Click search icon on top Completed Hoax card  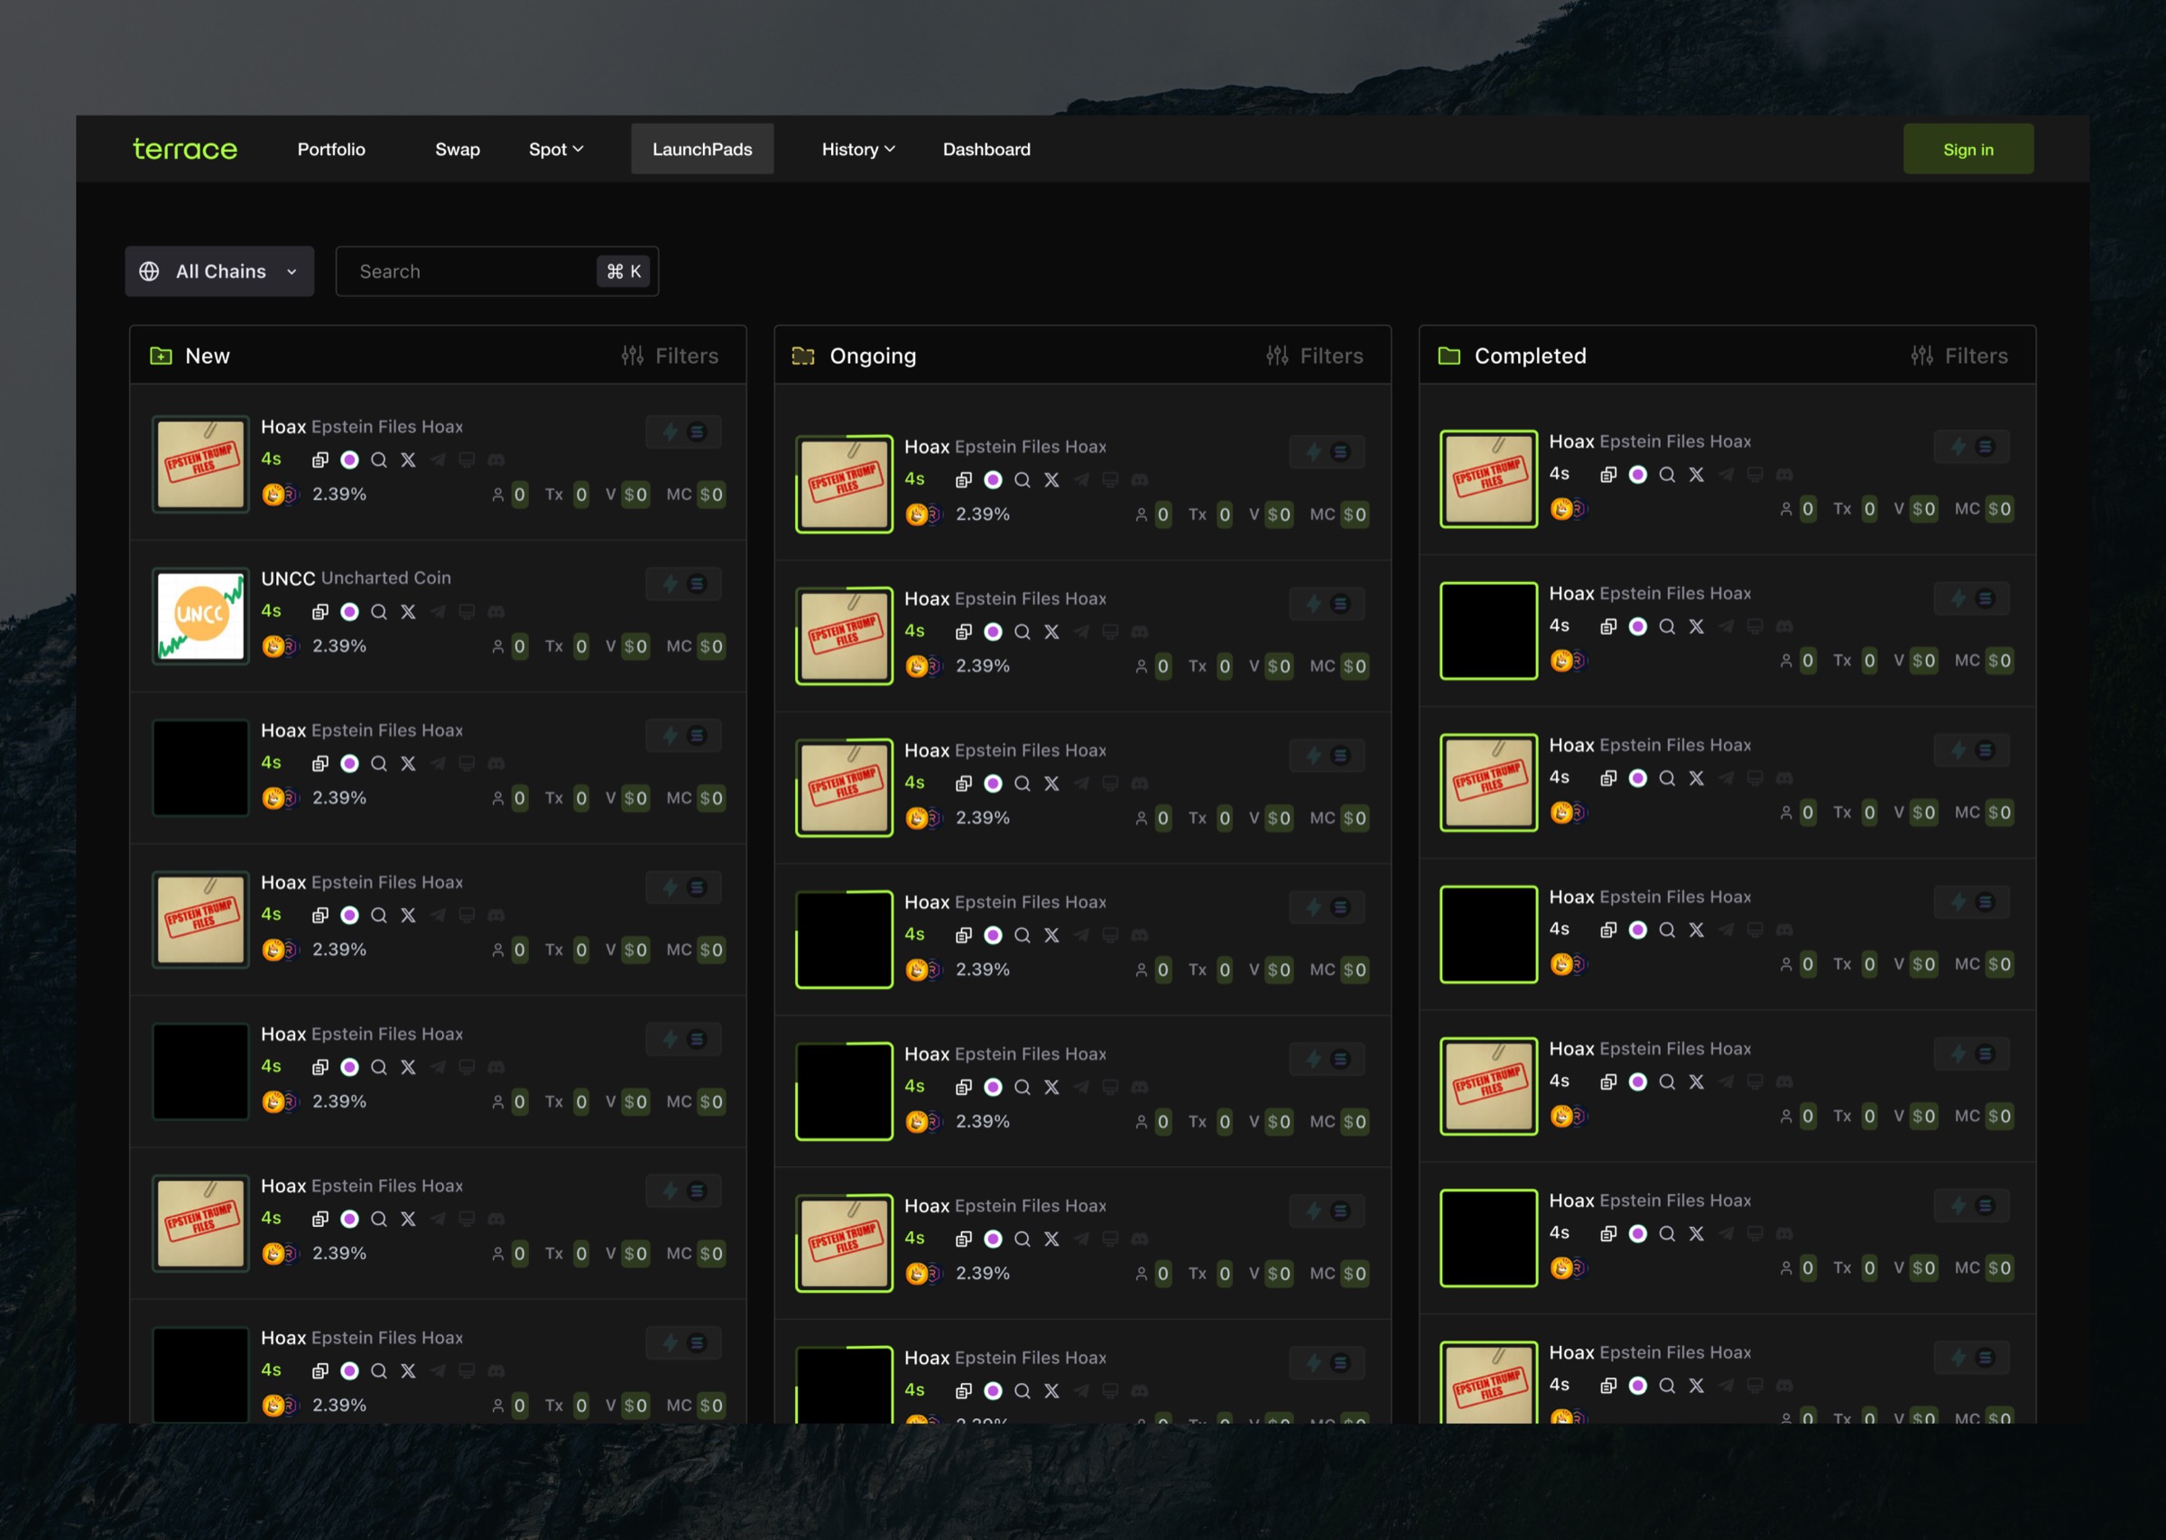coord(1668,474)
